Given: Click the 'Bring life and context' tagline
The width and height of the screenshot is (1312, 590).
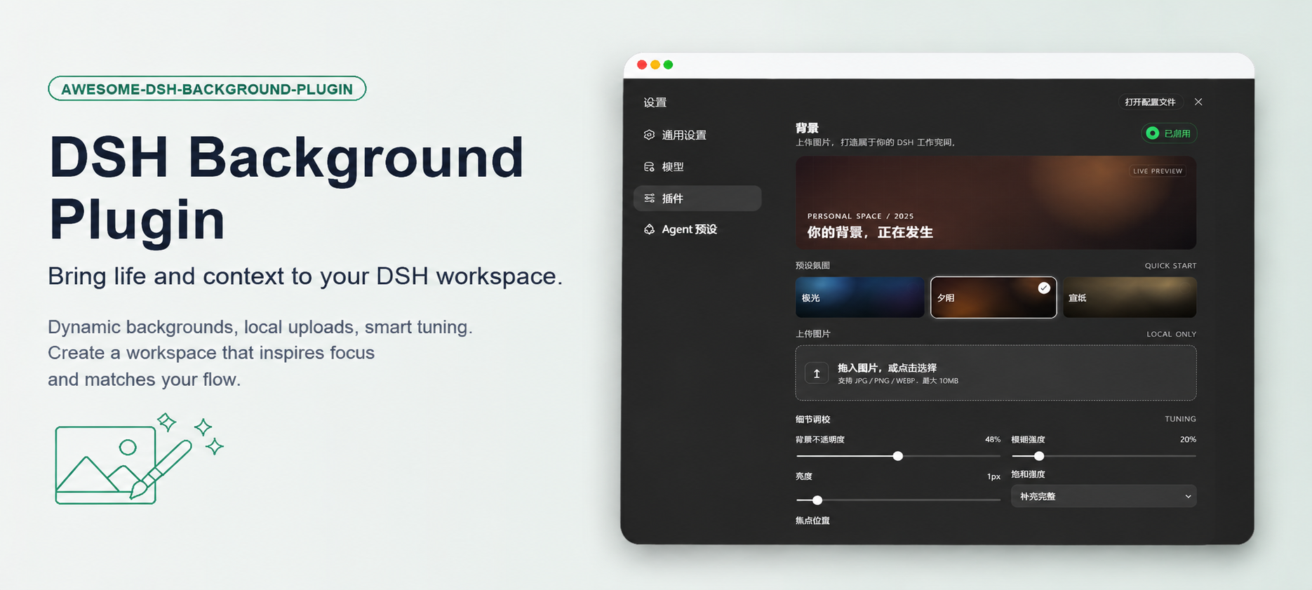Looking at the screenshot, I should (x=305, y=276).
